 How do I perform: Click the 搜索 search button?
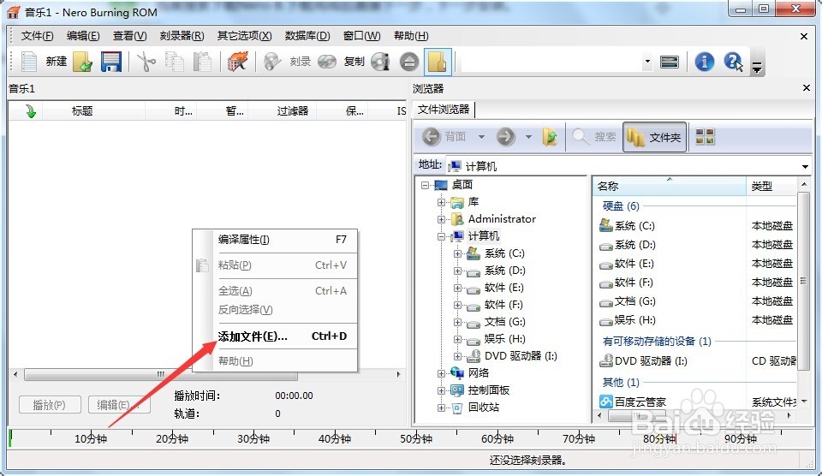(594, 137)
